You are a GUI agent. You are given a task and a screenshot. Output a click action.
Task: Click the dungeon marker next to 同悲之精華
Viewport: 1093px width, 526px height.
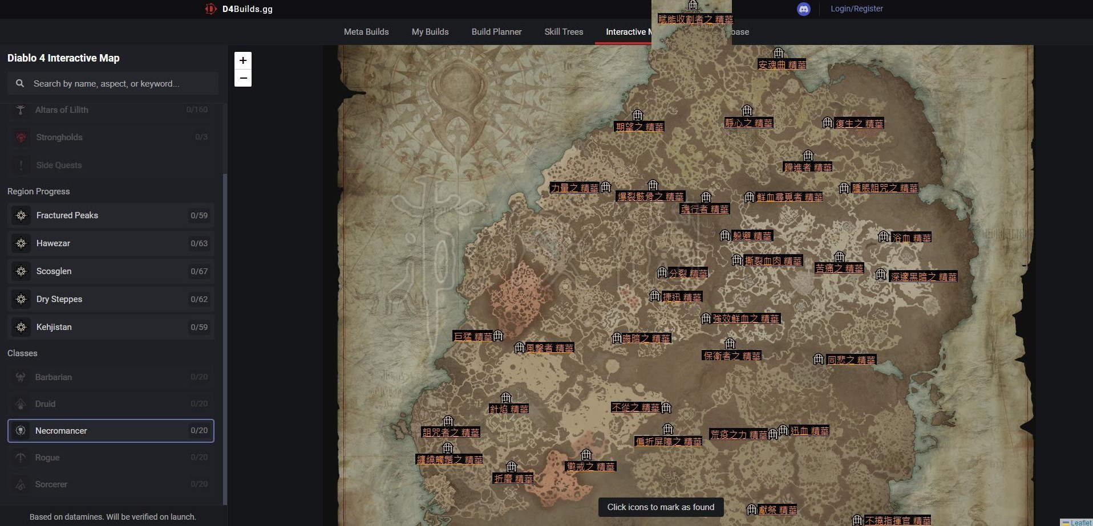[x=819, y=359]
